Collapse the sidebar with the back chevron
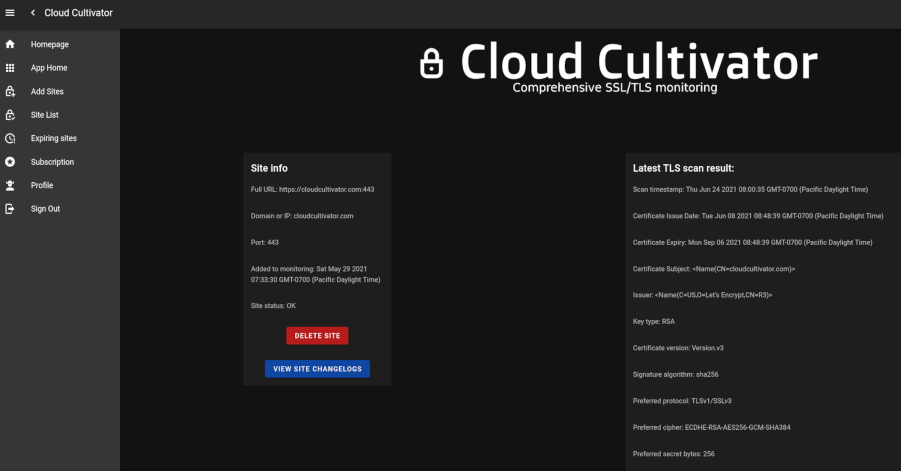The width and height of the screenshot is (901, 471). [33, 13]
